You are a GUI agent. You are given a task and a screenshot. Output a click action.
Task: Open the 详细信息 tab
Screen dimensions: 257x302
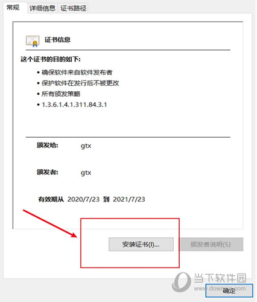tap(42, 8)
